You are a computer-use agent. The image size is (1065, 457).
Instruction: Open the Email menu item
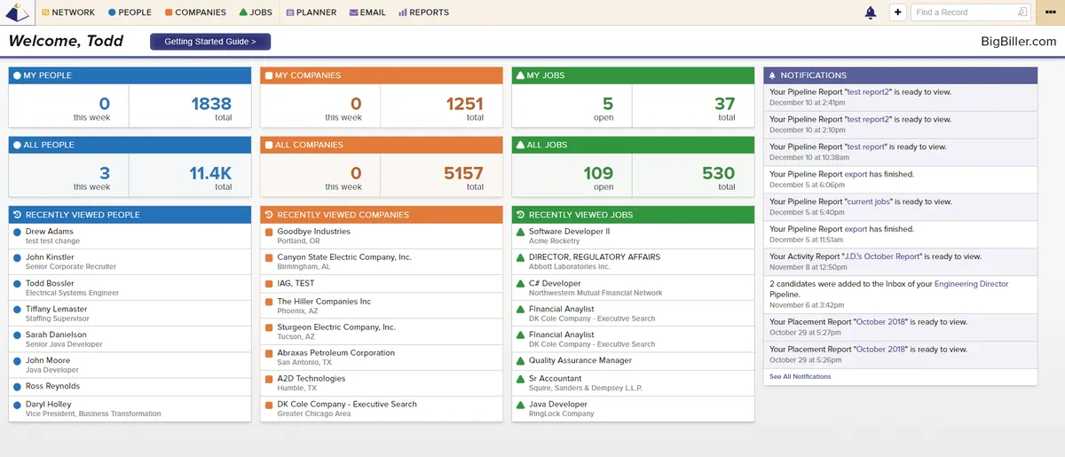367,12
